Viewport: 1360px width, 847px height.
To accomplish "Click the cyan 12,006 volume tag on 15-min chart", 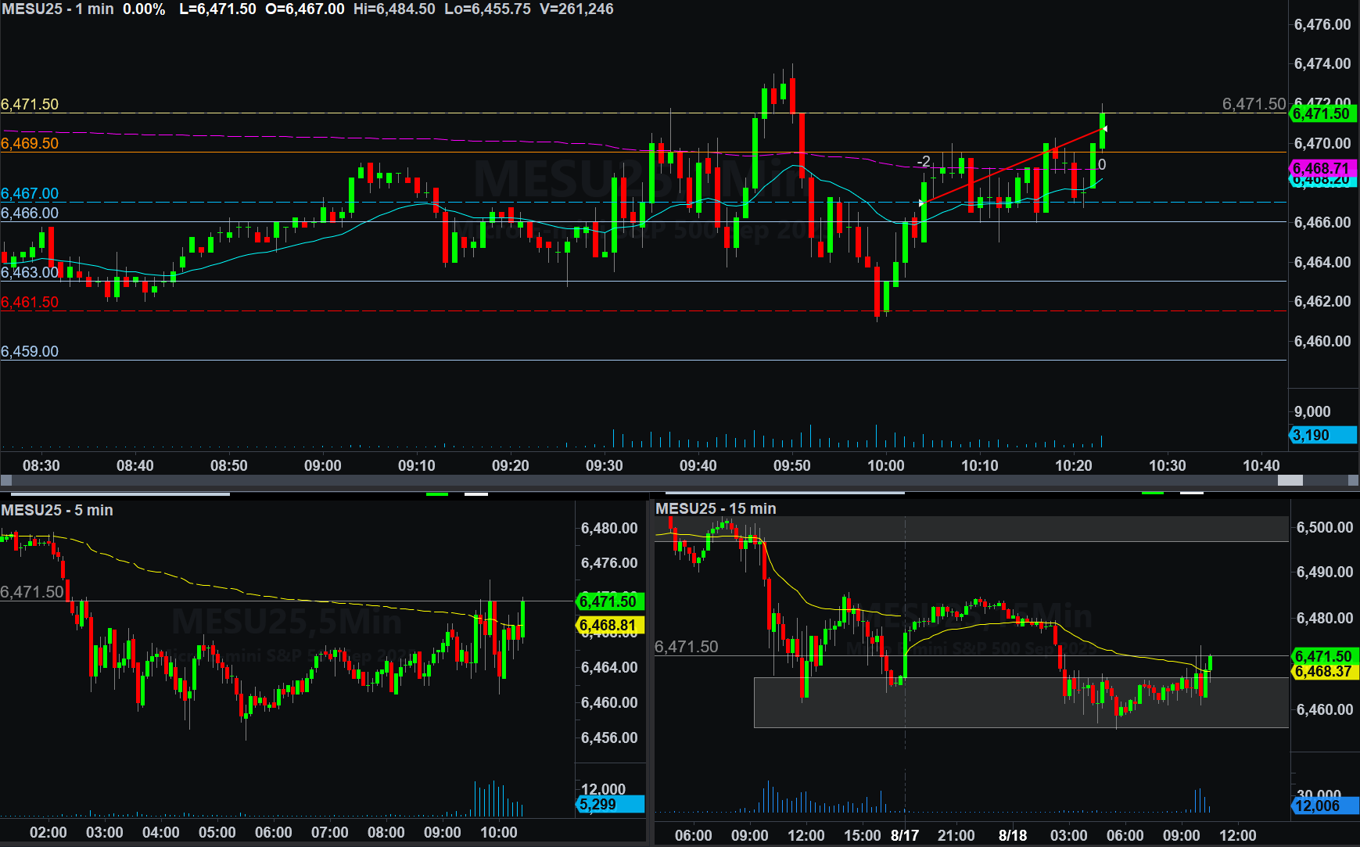I will [x=1323, y=806].
